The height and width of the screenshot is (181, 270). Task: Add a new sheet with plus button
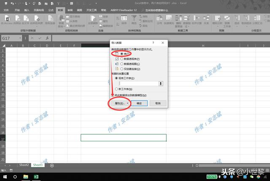click(52, 165)
